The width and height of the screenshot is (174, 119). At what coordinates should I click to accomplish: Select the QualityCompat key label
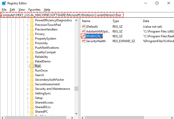click(45, 52)
